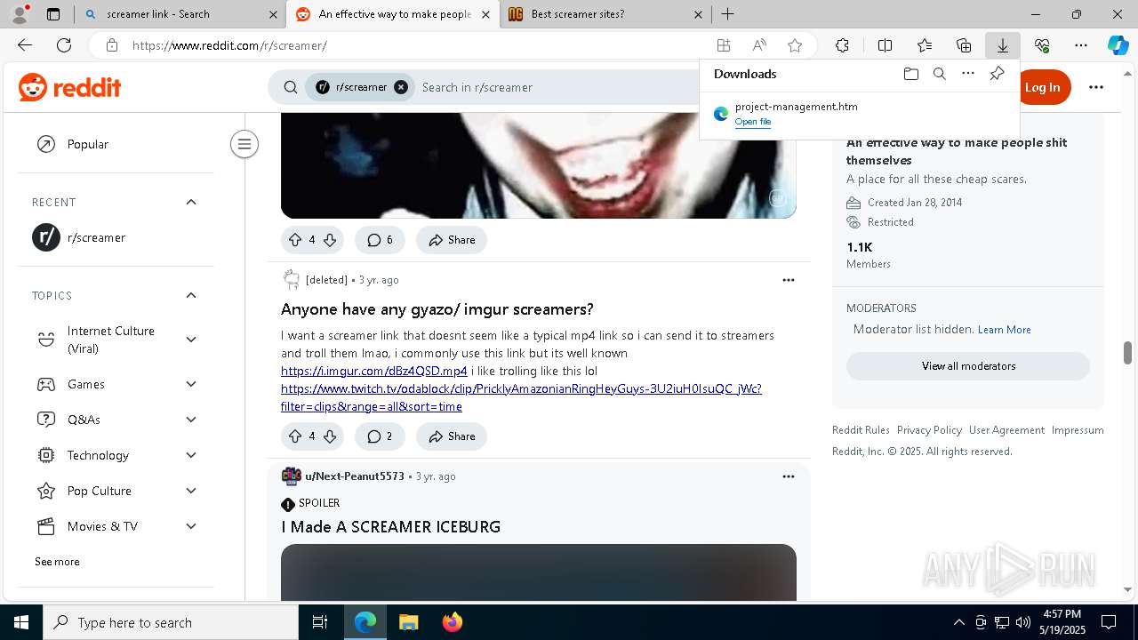The image size is (1138, 640).
Task: Downvote the top image post
Action: pos(330,240)
